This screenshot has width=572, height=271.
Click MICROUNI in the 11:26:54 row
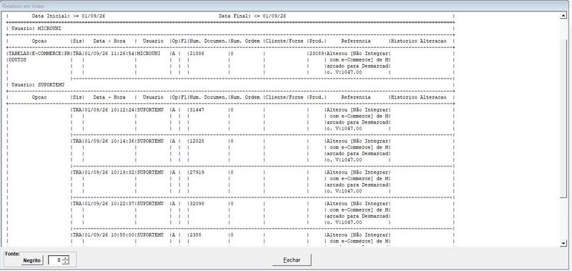point(149,53)
